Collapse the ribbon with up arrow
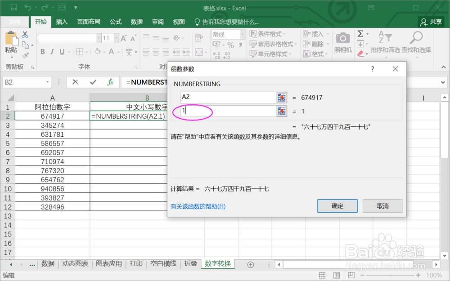The width and height of the screenshot is (450, 281). (443, 67)
